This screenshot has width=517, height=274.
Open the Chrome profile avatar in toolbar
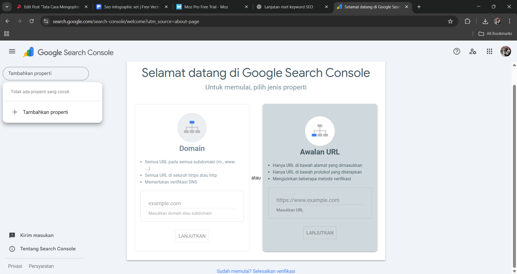[x=497, y=21]
